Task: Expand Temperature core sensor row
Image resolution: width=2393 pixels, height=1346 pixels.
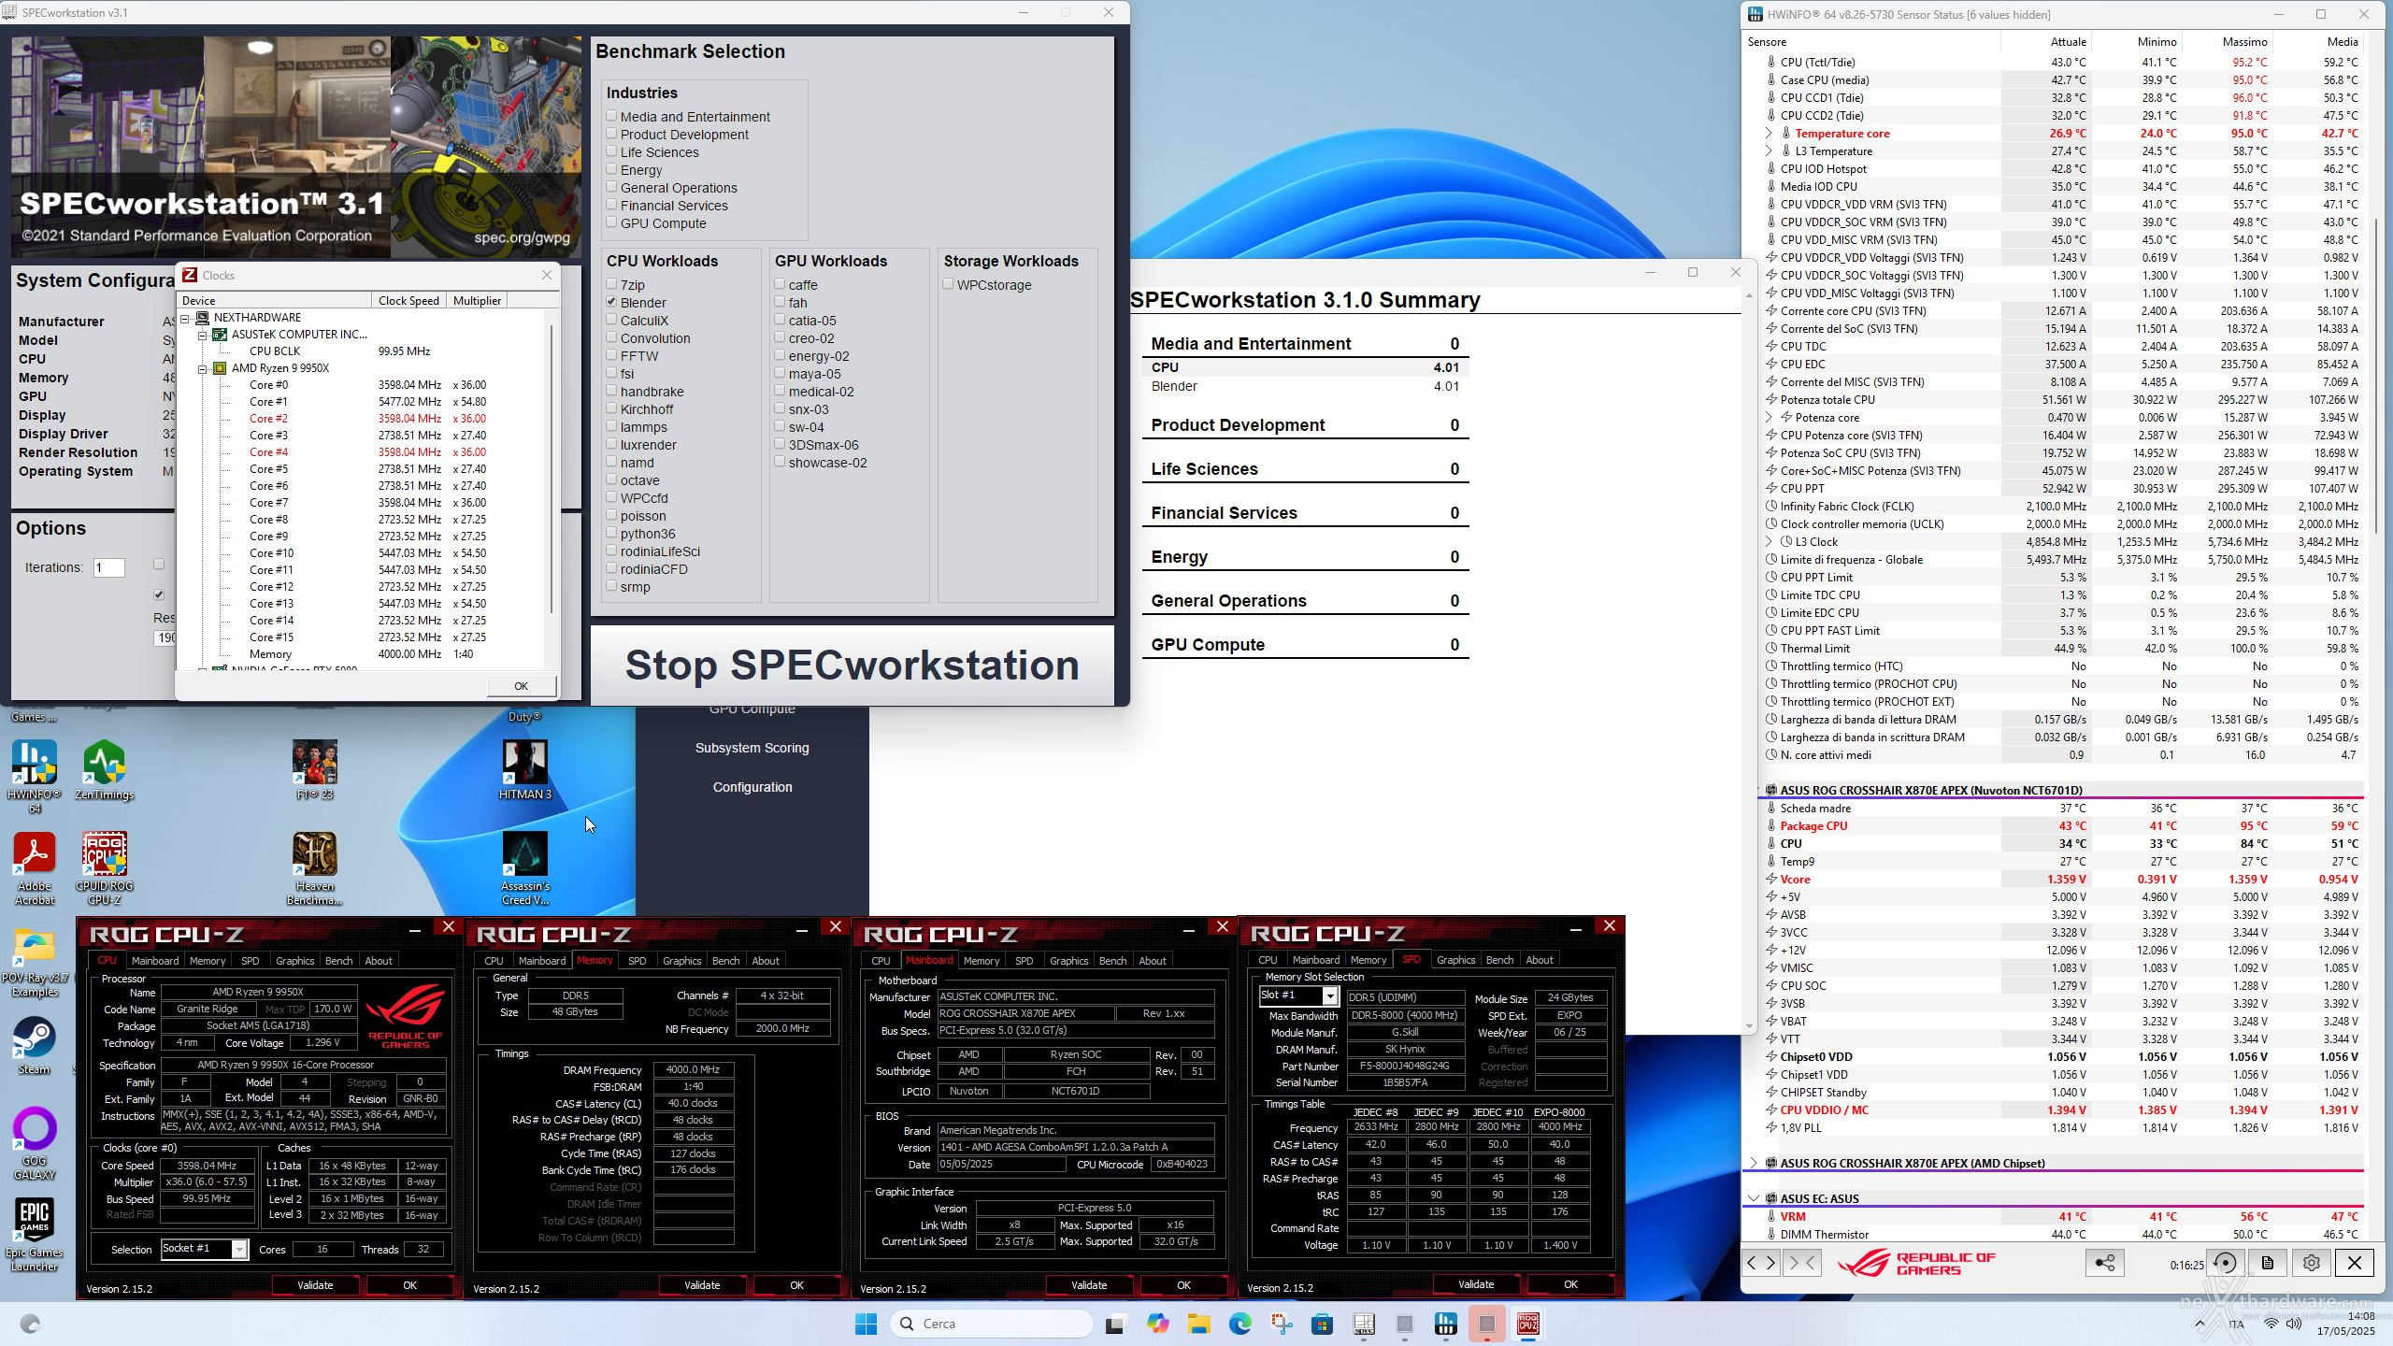Action: (x=1768, y=134)
